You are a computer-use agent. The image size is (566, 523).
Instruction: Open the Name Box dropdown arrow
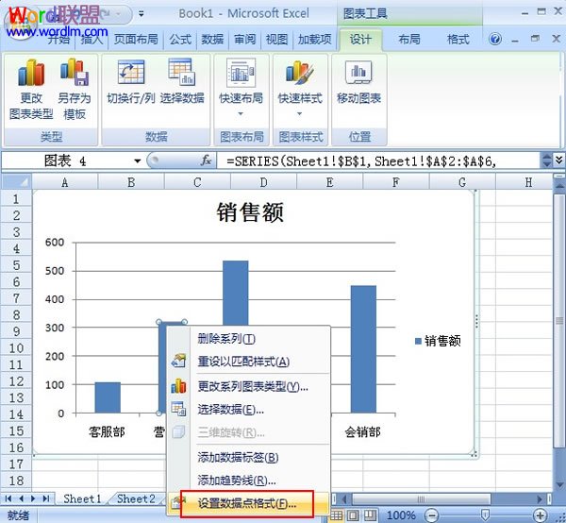click(x=137, y=160)
